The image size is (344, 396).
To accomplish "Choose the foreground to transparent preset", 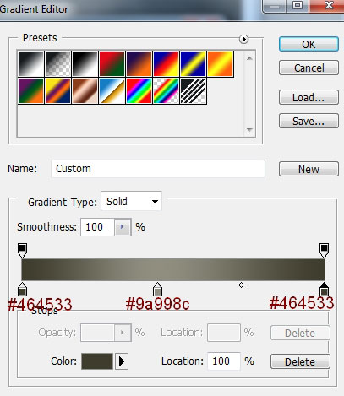I will tap(57, 63).
